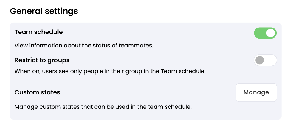
Task: Click the Custom states label
Action: [37, 92]
